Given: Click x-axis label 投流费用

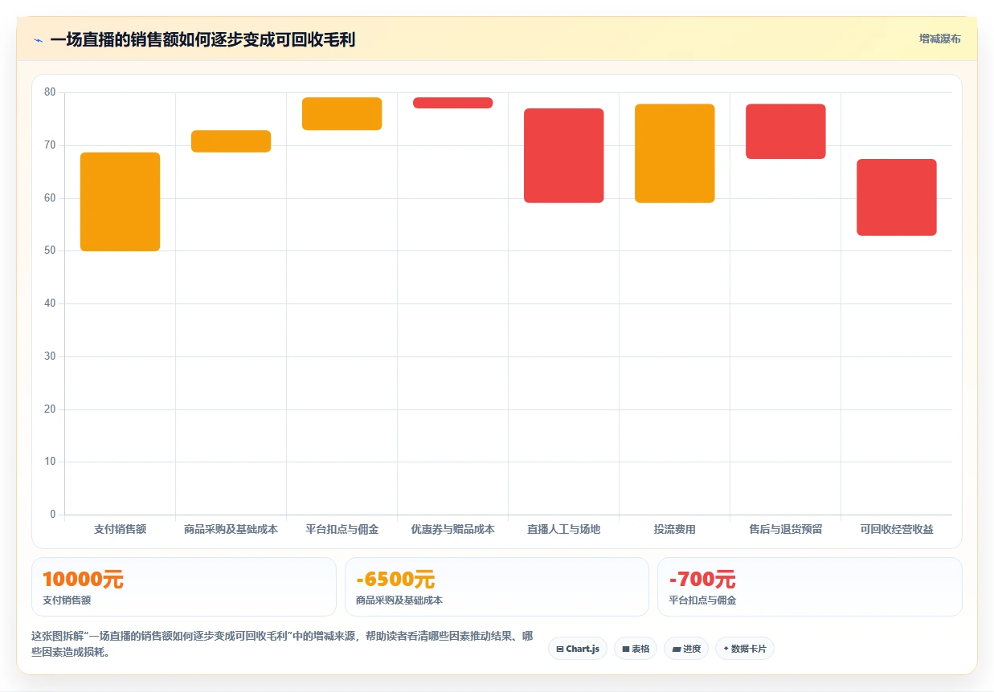Looking at the screenshot, I should tap(674, 530).
